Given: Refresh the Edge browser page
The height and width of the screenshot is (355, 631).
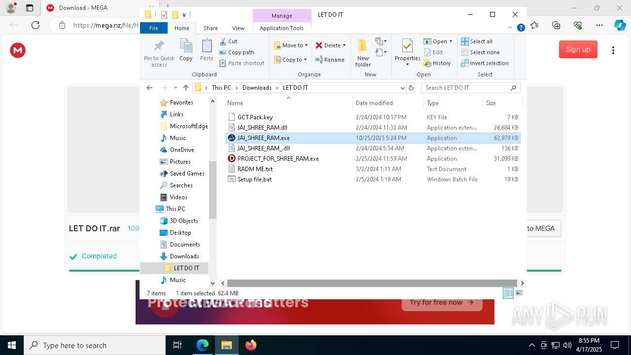Looking at the screenshot, I should pyautogui.click(x=35, y=25).
